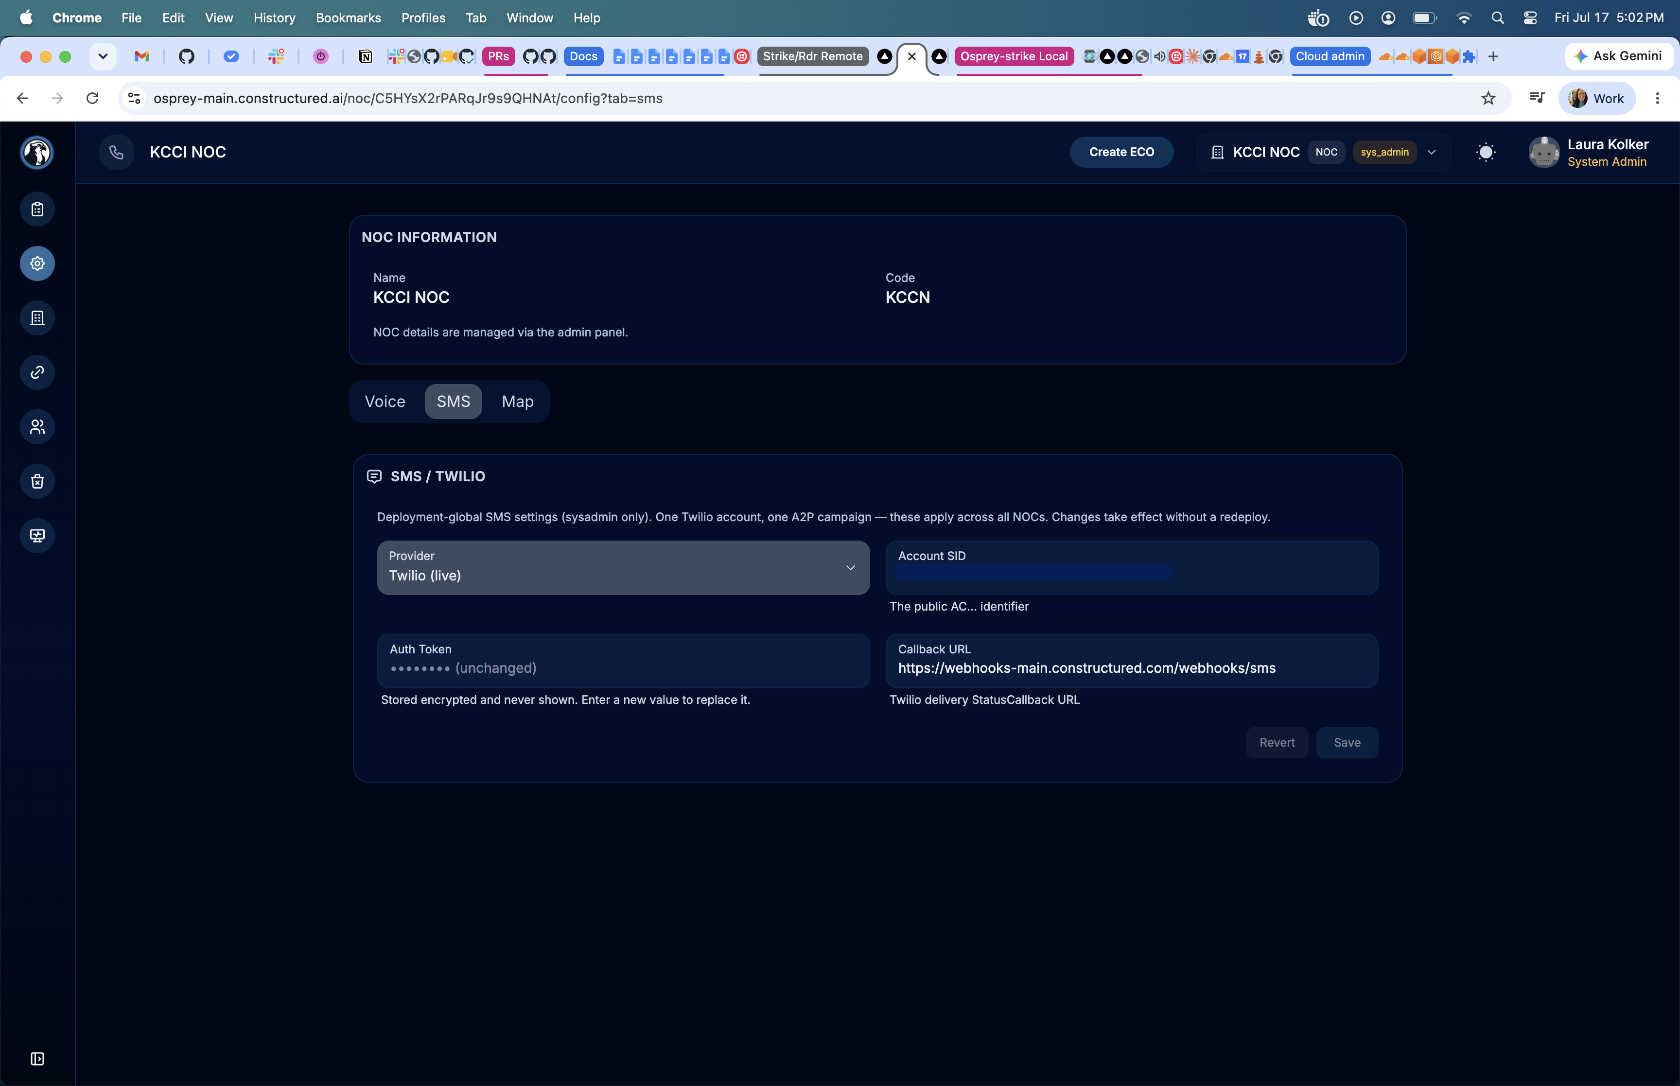Image resolution: width=1680 pixels, height=1086 pixels.
Task: Click the Ask Gemini button
Action: click(x=1619, y=56)
